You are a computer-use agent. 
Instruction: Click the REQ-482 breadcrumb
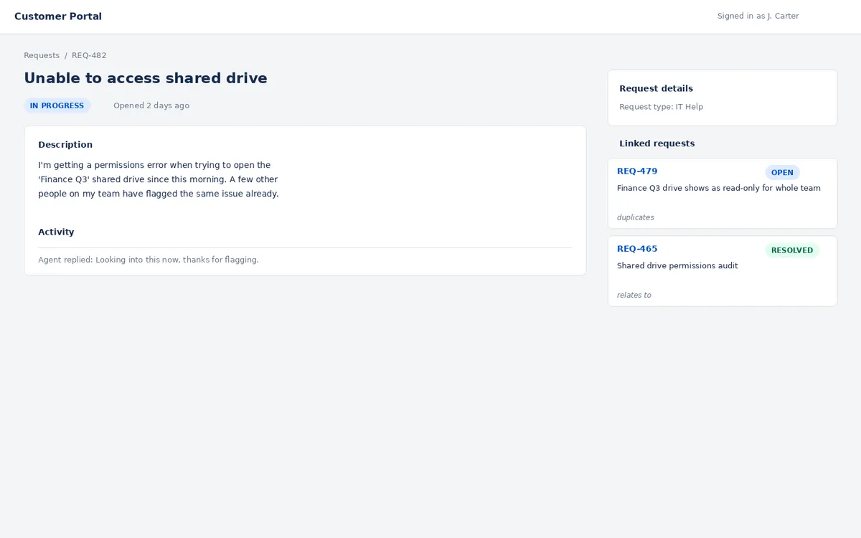89,55
